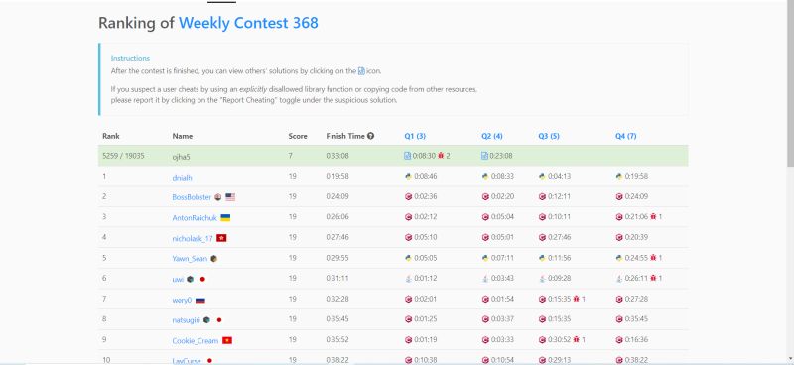Click BossBobster's finish time 0:24:09
This screenshot has width=794, height=365.
click(x=337, y=197)
